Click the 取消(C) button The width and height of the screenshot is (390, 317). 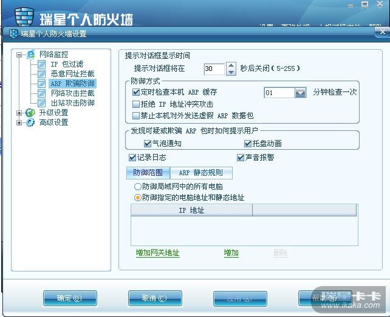(155, 298)
